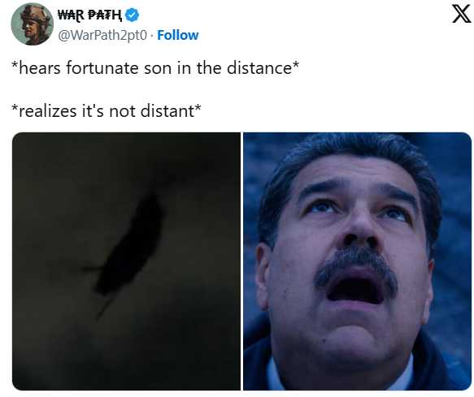The height and width of the screenshot is (397, 474).
Task: Click the word 'distance' in the tweet
Action: 259,67
